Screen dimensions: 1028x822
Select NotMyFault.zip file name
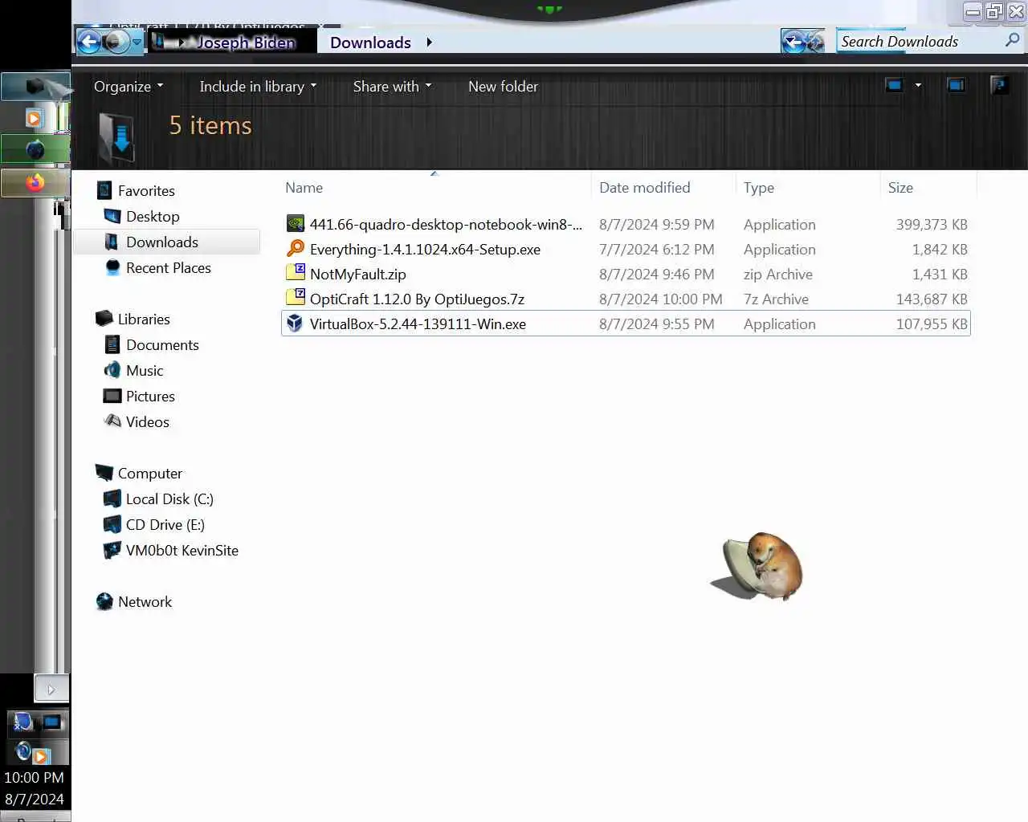pyautogui.click(x=357, y=274)
